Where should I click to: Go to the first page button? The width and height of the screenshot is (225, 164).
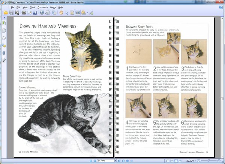click(91, 161)
